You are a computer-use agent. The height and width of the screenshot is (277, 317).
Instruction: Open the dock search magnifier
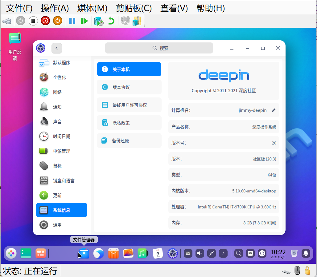pos(239,253)
